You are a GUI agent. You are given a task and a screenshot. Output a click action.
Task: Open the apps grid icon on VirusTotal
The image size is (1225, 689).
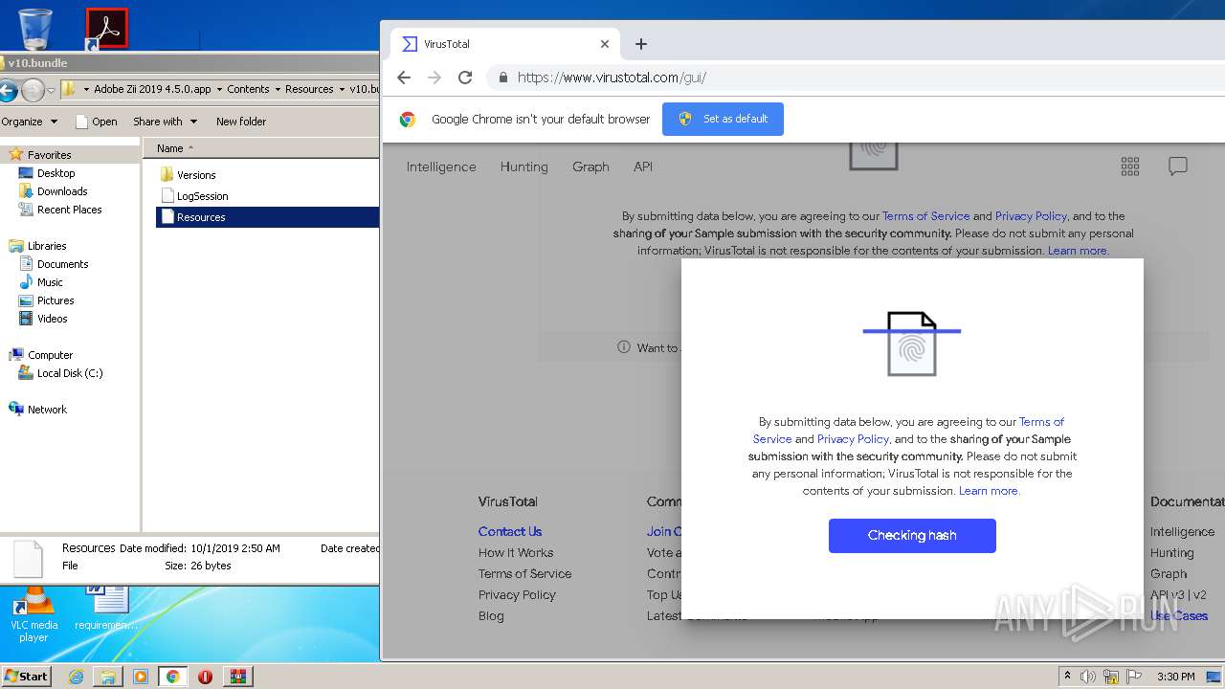pyautogui.click(x=1130, y=167)
